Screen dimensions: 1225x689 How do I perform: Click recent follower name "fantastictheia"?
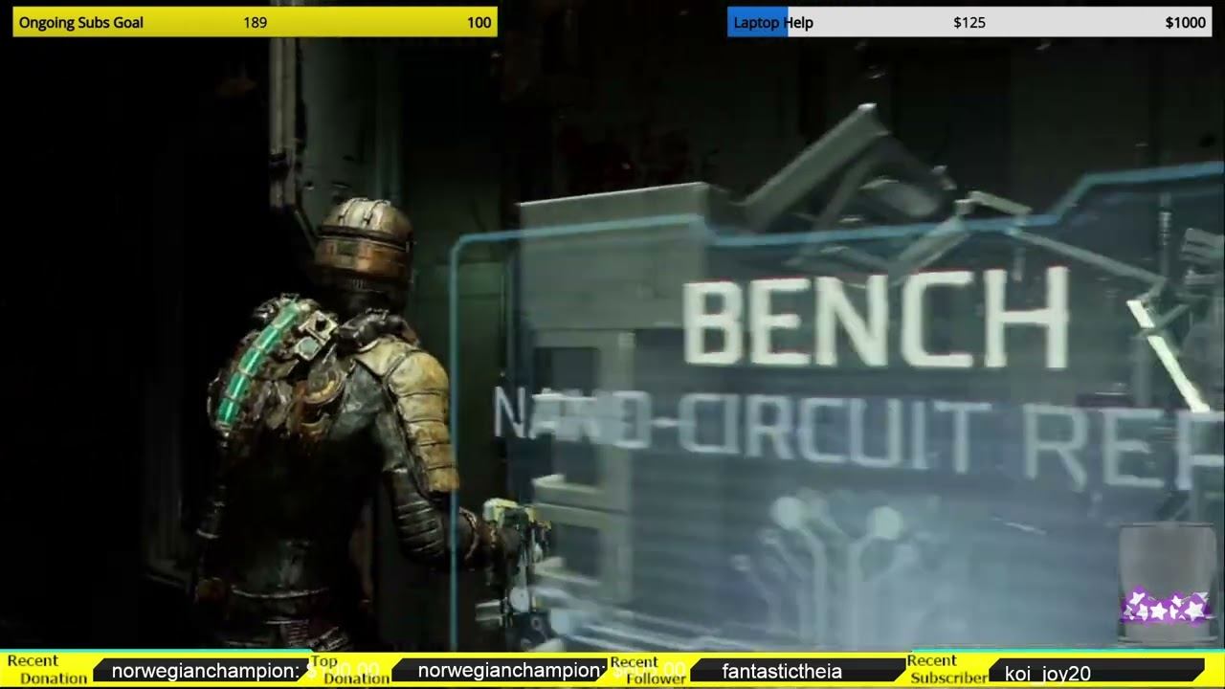tap(782, 672)
